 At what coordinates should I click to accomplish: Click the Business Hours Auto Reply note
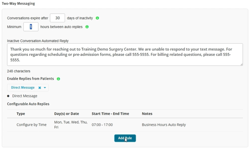[164, 125]
